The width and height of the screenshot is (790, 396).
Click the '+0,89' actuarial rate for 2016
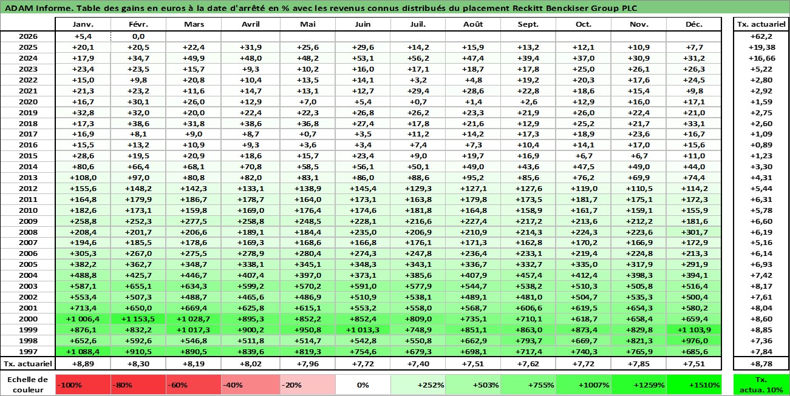(x=761, y=145)
